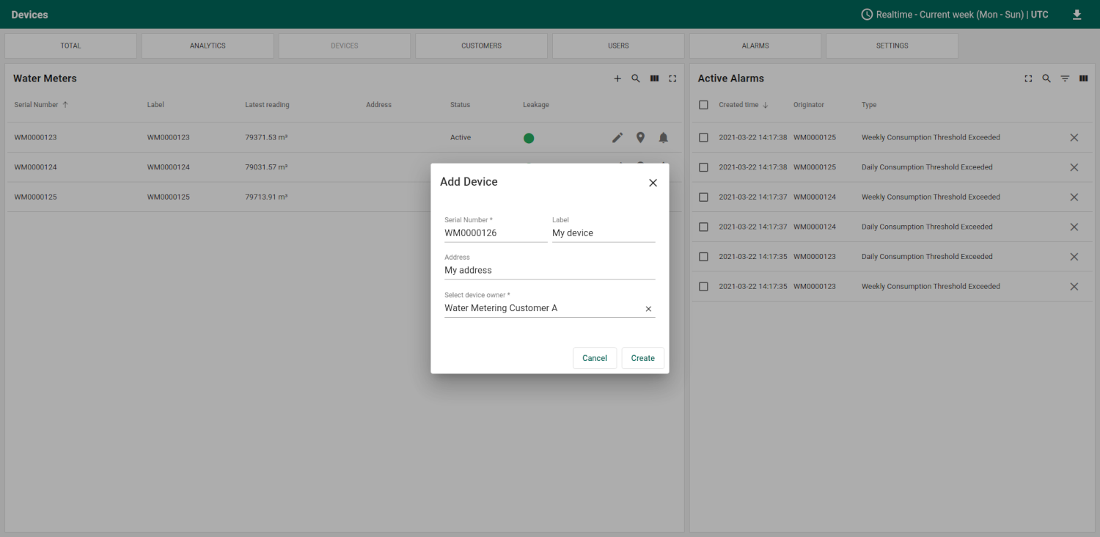Go to the Customers tab
The height and width of the screenshot is (537, 1100).
tap(481, 45)
